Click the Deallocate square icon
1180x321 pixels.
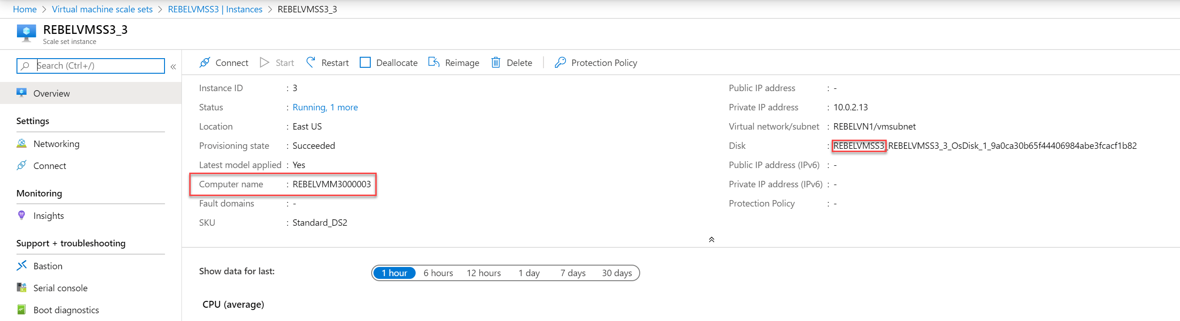coord(365,62)
